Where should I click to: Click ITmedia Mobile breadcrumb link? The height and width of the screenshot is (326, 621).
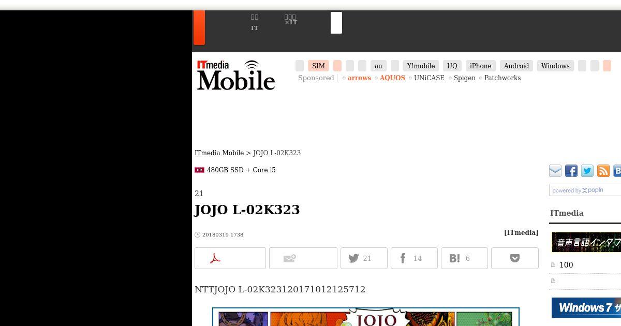click(219, 153)
